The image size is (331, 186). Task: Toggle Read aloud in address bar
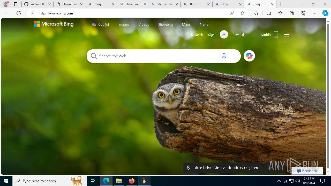pyautogui.click(x=232, y=13)
